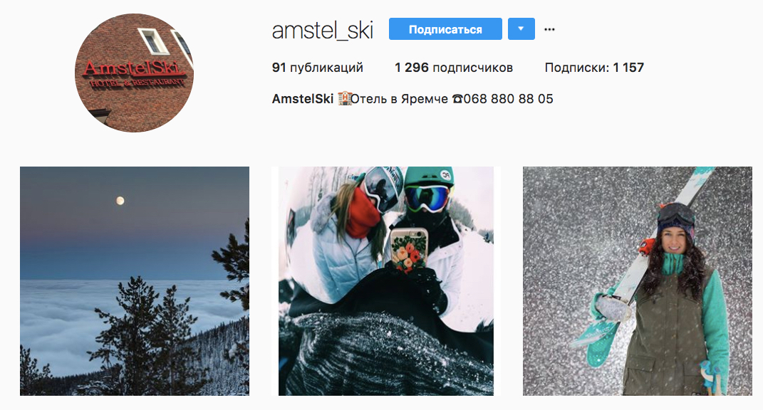
Task: Open the woman holding skis snowfall photo
Action: click(x=638, y=281)
